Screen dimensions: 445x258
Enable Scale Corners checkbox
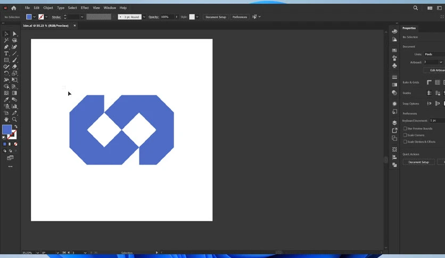click(405, 135)
